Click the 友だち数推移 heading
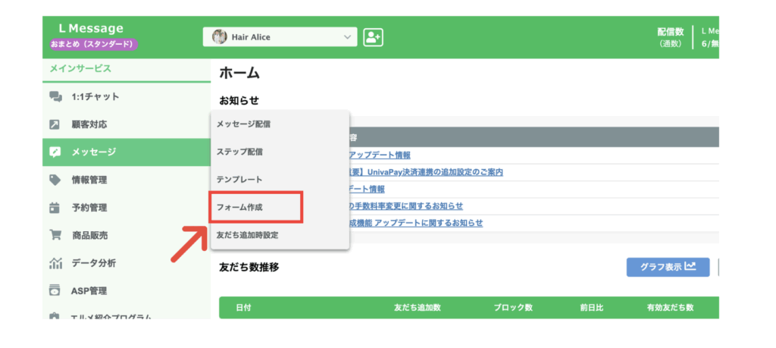This screenshot has width=776, height=348. click(x=249, y=268)
